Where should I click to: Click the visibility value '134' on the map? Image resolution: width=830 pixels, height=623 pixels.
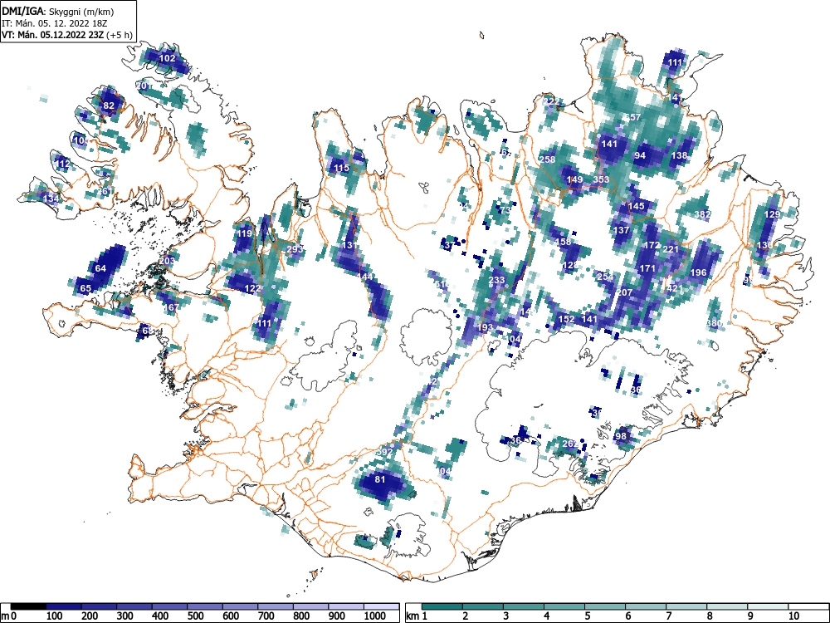[51, 199]
